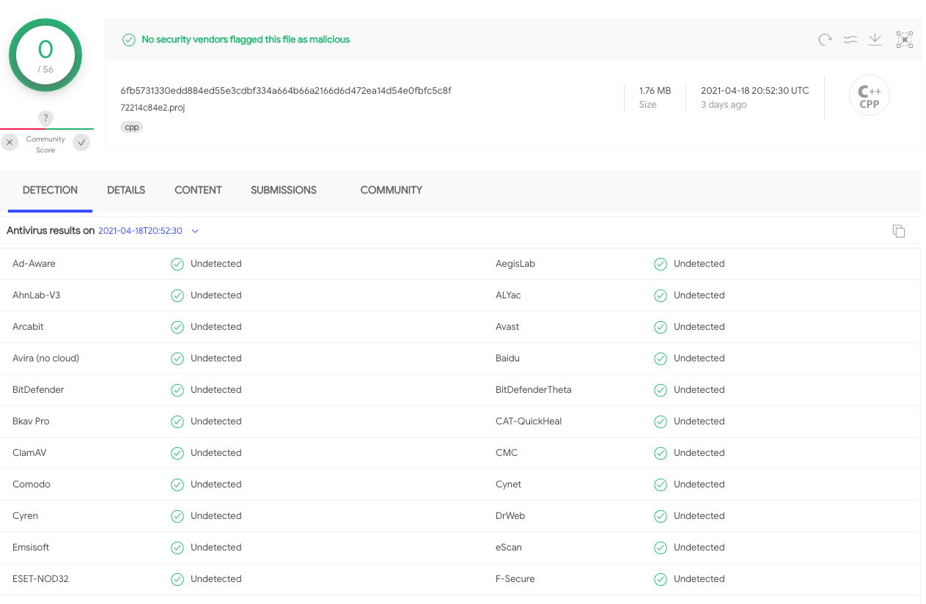
Task: Click the Cyren vendor name
Action: click(x=25, y=516)
